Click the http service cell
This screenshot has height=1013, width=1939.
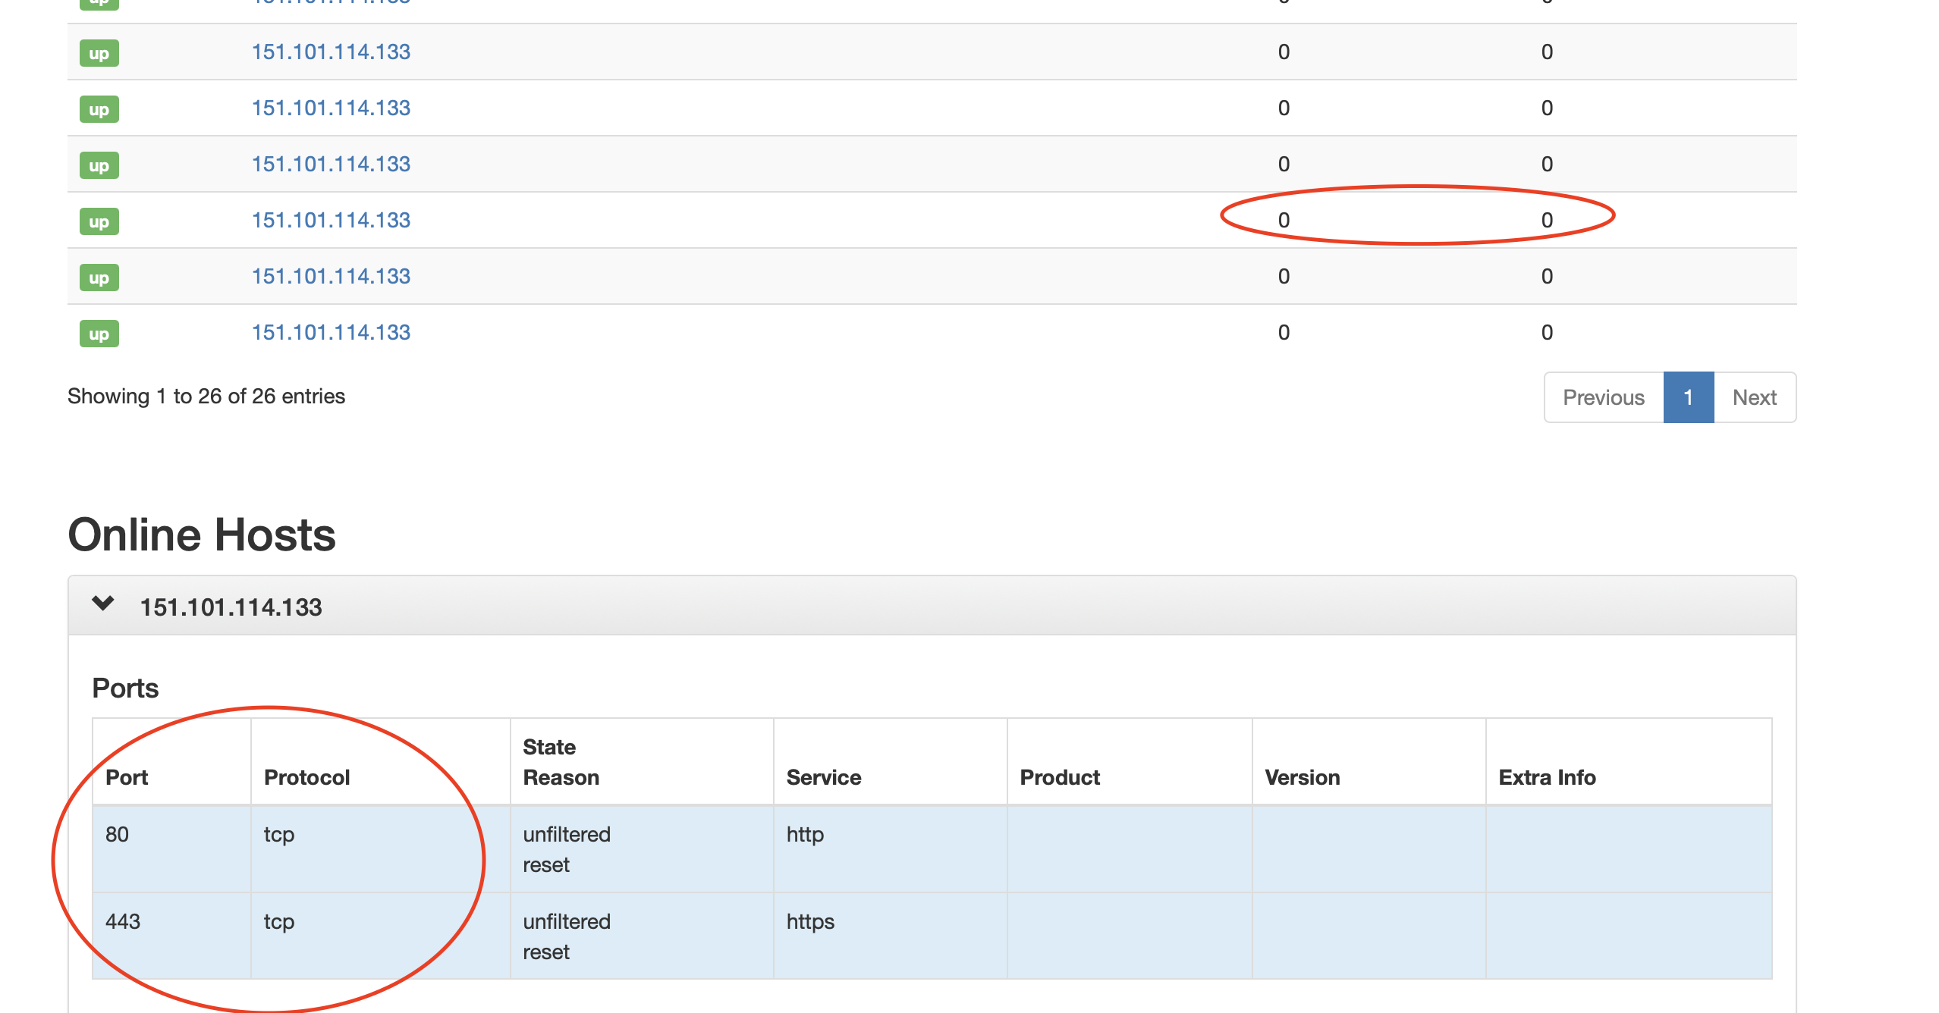891,849
